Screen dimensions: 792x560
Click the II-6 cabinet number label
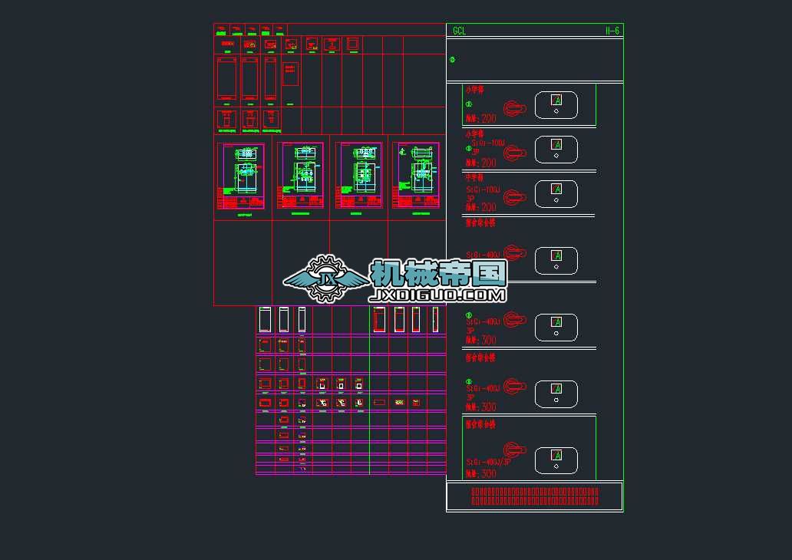click(612, 31)
